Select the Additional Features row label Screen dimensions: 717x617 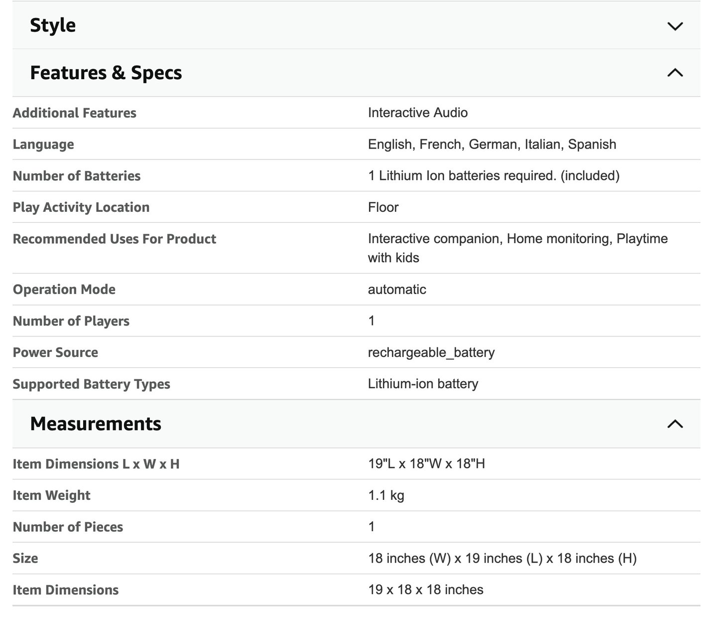tap(75, 113)
